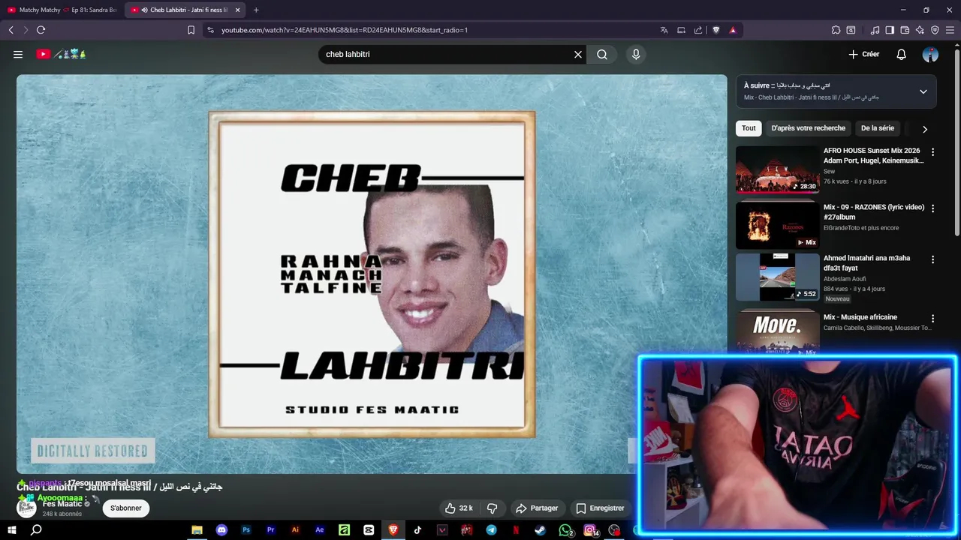Open options for Mix - Musique africaine
Image resolution: width=961 pixels, height=540 pixels.
coord(932,319)
